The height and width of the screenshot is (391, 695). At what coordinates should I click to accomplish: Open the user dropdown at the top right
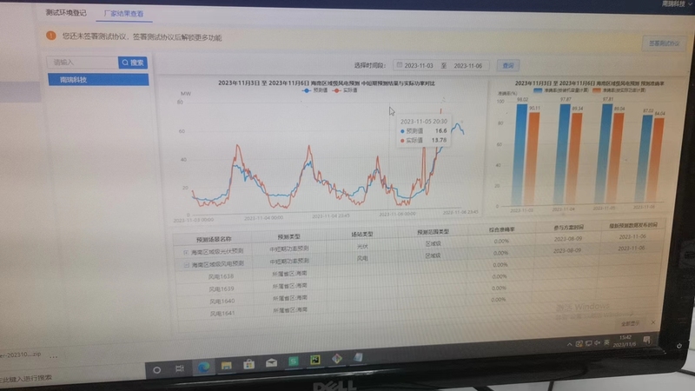pyautogui.click(x=677, y=3)
